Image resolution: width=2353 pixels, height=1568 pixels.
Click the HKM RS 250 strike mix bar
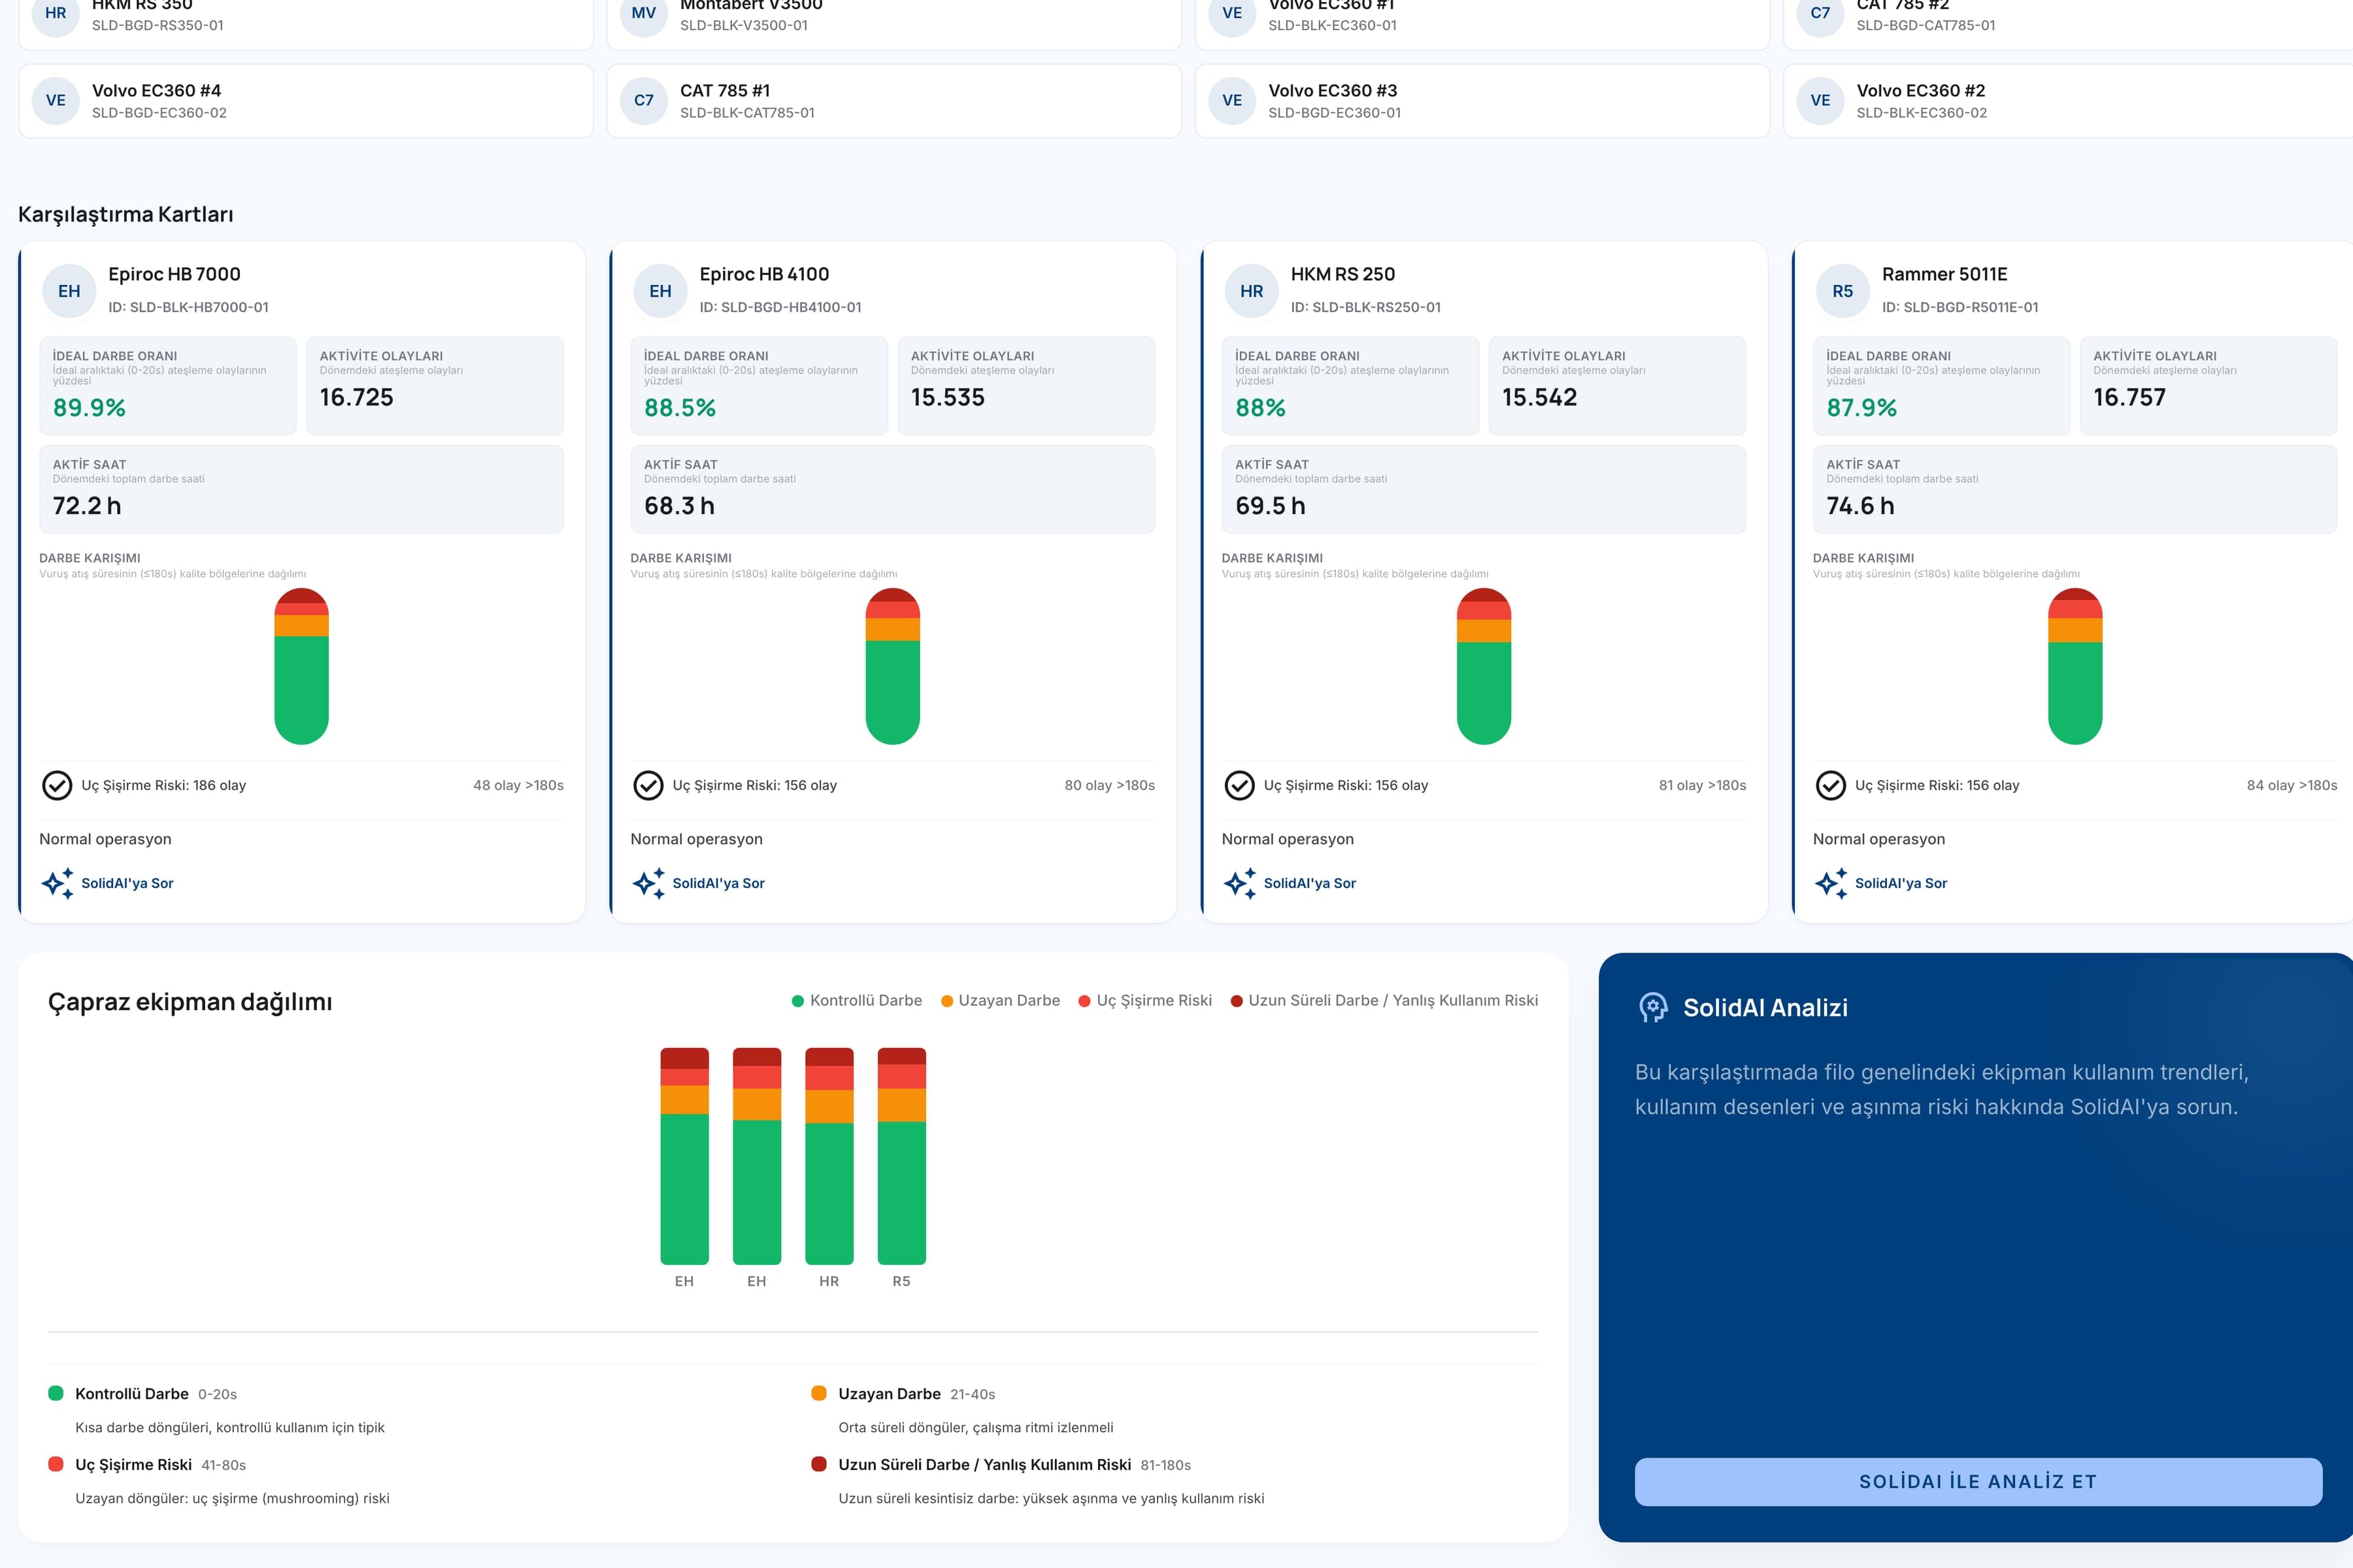(1484, 667)
